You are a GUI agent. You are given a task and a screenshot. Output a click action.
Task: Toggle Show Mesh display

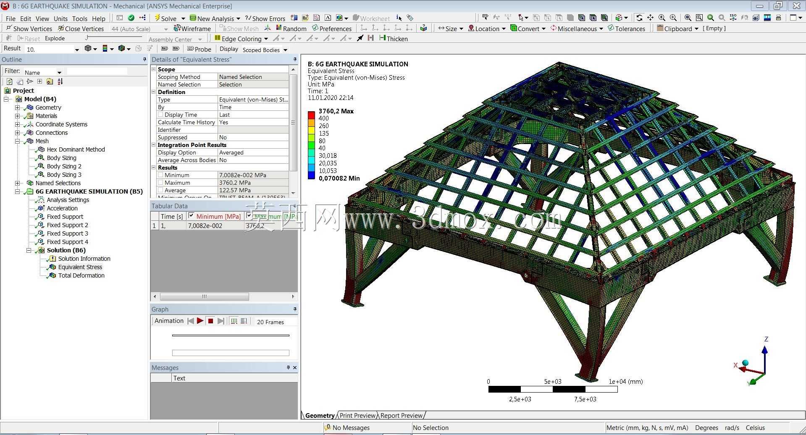point(239,29)
